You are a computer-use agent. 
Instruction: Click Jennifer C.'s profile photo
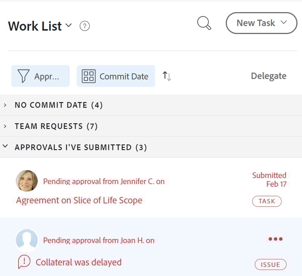27,181
